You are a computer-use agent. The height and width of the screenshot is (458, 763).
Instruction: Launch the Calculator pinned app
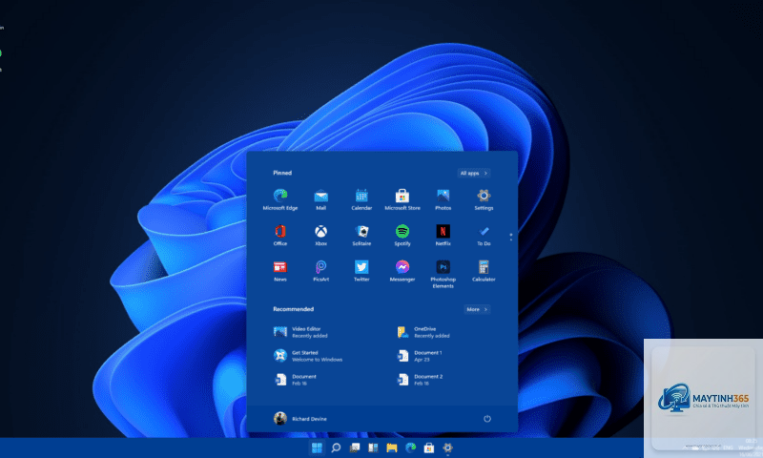484,271
